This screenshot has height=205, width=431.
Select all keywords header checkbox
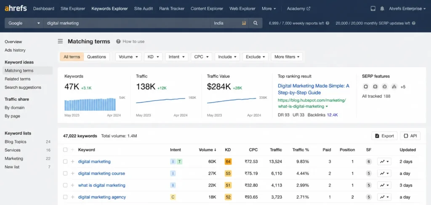click(65, 150)
